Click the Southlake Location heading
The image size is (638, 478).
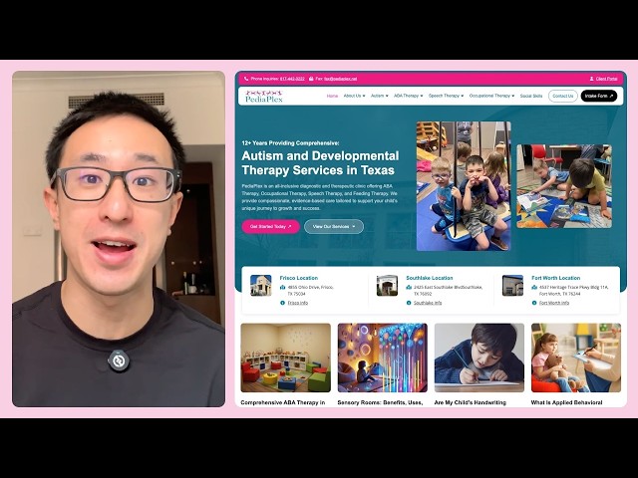tap(430, 278)
